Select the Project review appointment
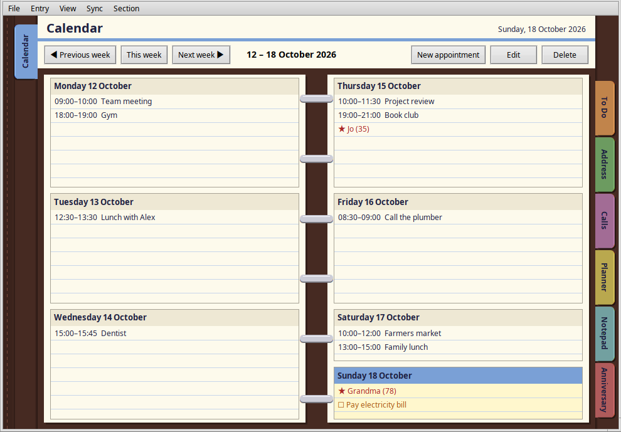 [459, 102]
